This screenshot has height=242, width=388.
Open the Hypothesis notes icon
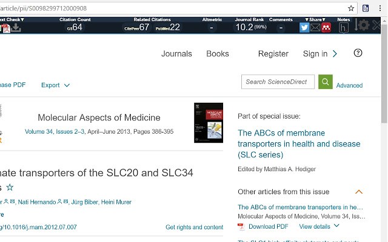click(343, 28)
